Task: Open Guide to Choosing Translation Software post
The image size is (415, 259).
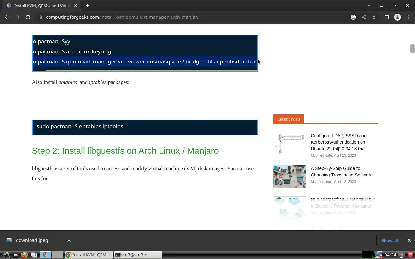Action: [341, 172]
